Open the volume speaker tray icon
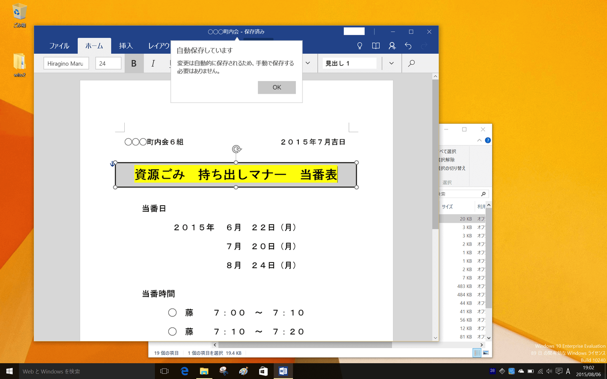 549,371
